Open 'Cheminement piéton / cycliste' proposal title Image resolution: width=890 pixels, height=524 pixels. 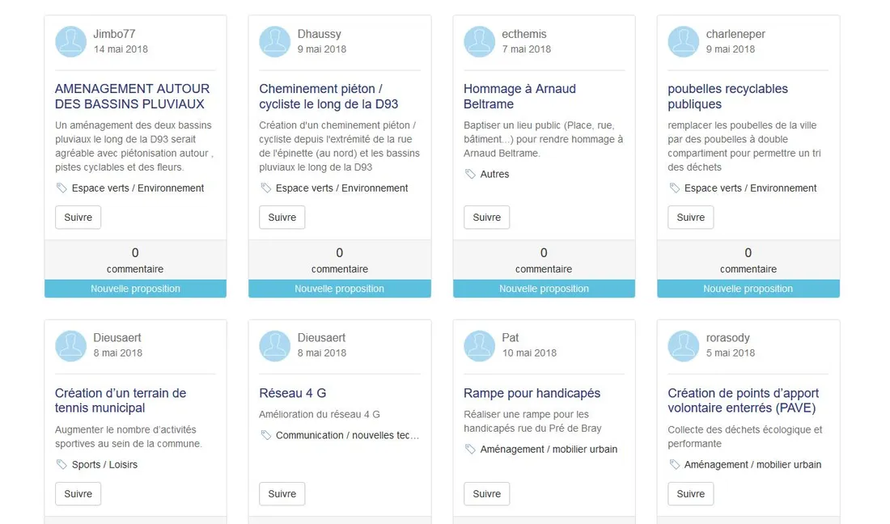pos(328,96)
